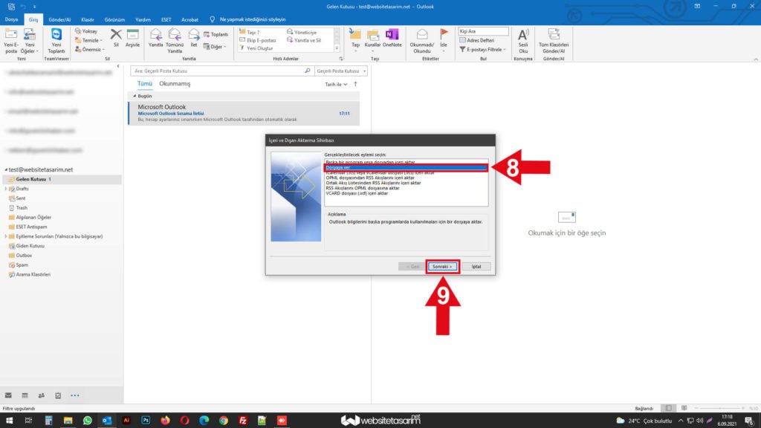761x428 pixels.
Task: Click the Kişi Ara search field
Action: coord(483,31)
